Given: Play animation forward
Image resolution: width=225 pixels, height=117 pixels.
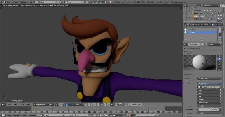Looking at the screenshot, I should point(101,115).
